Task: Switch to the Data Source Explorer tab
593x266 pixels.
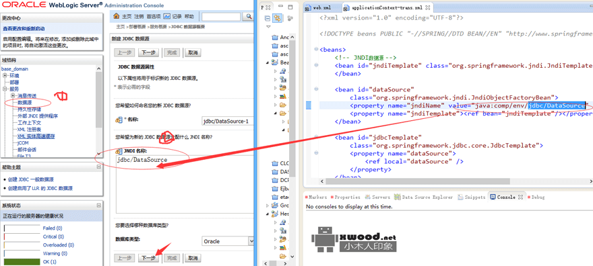Action: click(423, 197)
